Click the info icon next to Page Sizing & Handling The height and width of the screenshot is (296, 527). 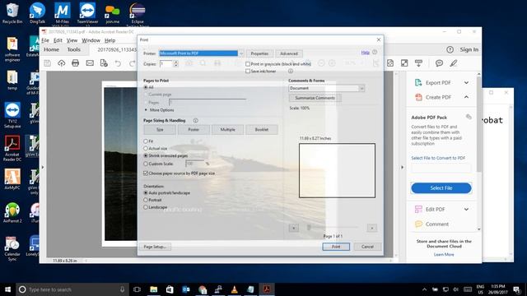coord(196,121)
